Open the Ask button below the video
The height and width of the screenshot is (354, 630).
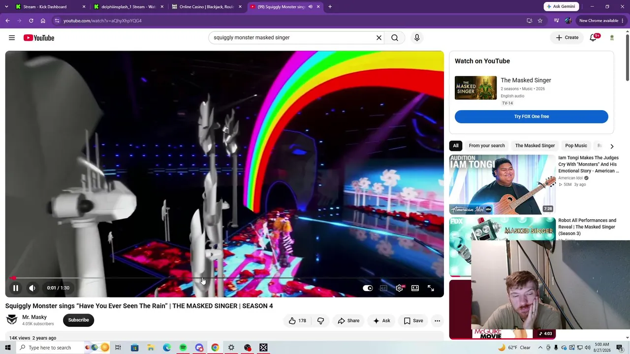[381, 321]
